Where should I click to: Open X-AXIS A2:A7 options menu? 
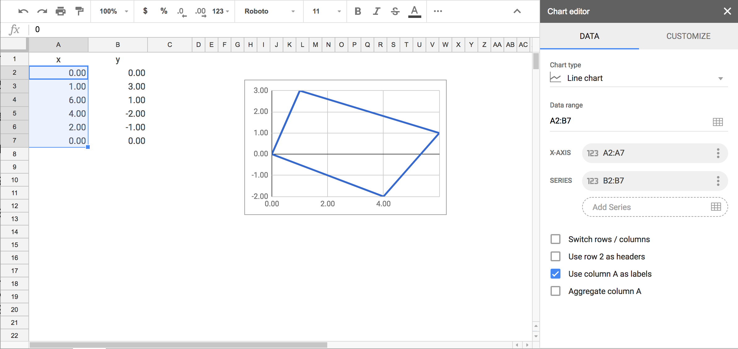[x=718, y=153]
